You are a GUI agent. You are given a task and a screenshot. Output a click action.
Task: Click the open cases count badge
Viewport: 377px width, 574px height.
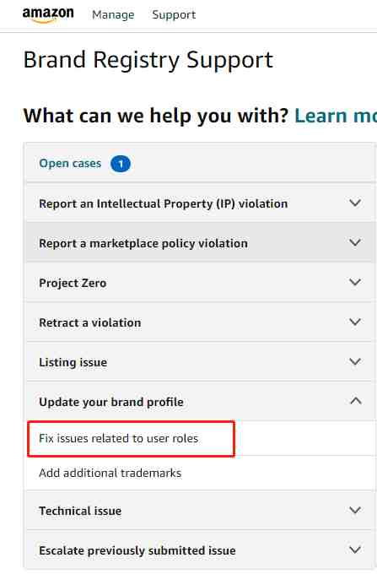click(121, 164)
